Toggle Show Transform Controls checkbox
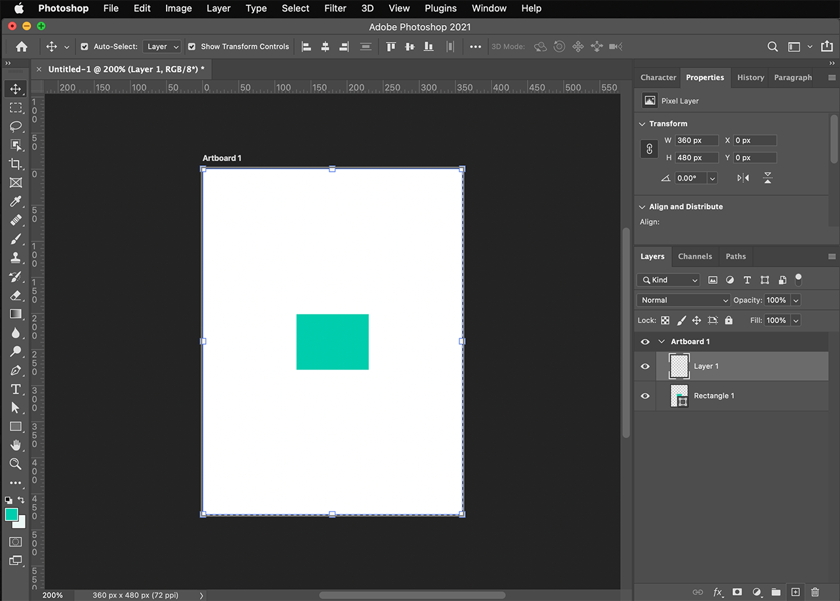Viewport: 840px width, 601px height. pyautogui.click(x=192, y=47)
